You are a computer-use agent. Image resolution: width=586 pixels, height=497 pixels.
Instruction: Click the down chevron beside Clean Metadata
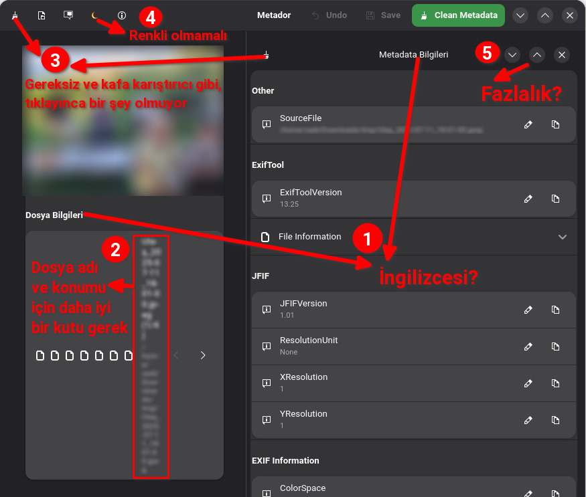521,15
